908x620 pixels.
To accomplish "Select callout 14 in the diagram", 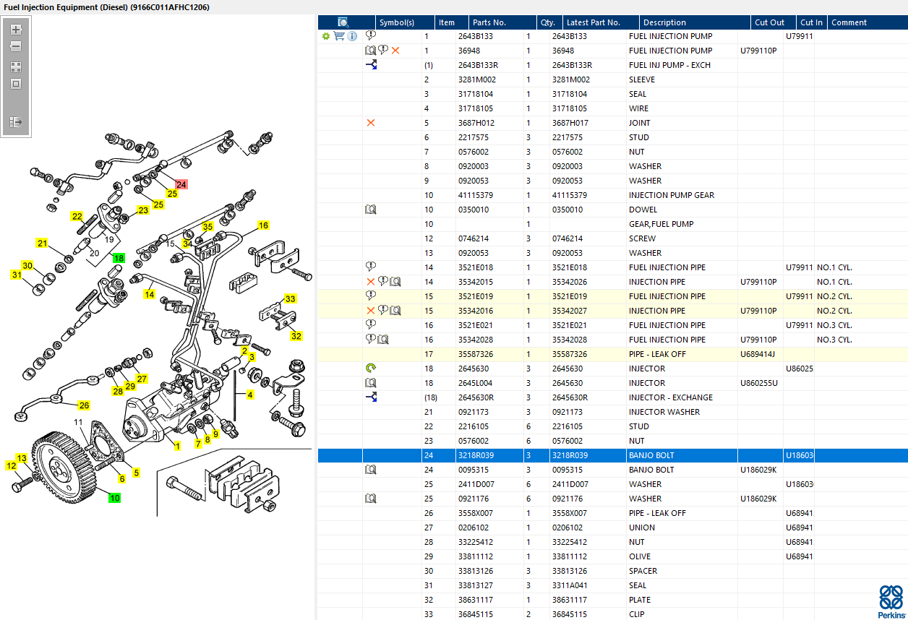I will pos(149,294).
